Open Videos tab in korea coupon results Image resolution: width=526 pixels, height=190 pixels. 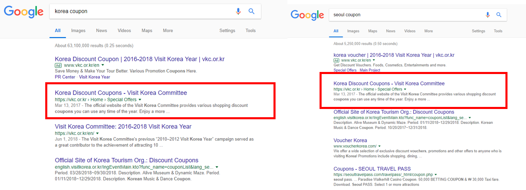tap(124, 30)
